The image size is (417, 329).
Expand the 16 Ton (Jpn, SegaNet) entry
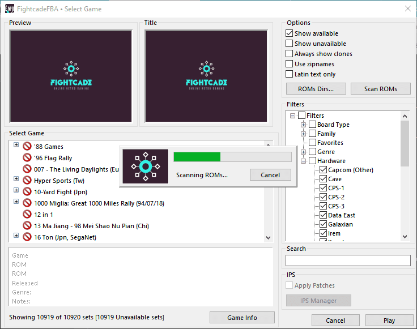tap(16, 236)
